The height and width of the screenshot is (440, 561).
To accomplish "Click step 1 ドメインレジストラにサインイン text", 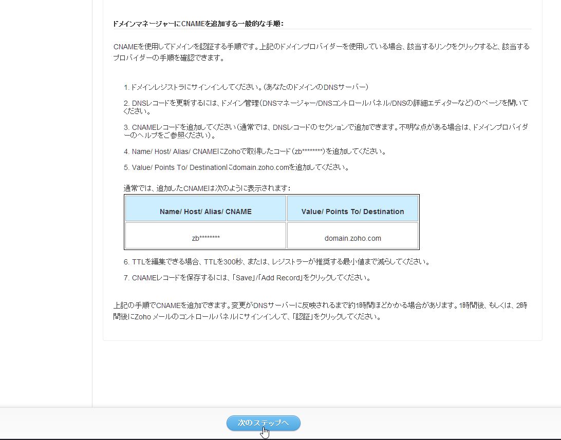I will 246,87.
